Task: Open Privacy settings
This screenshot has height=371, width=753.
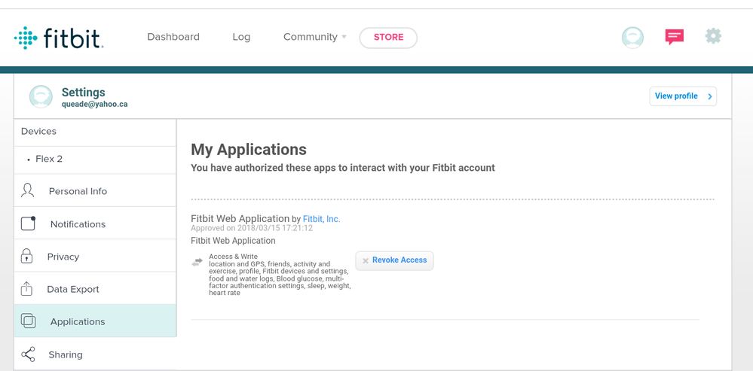Action: 95,257
